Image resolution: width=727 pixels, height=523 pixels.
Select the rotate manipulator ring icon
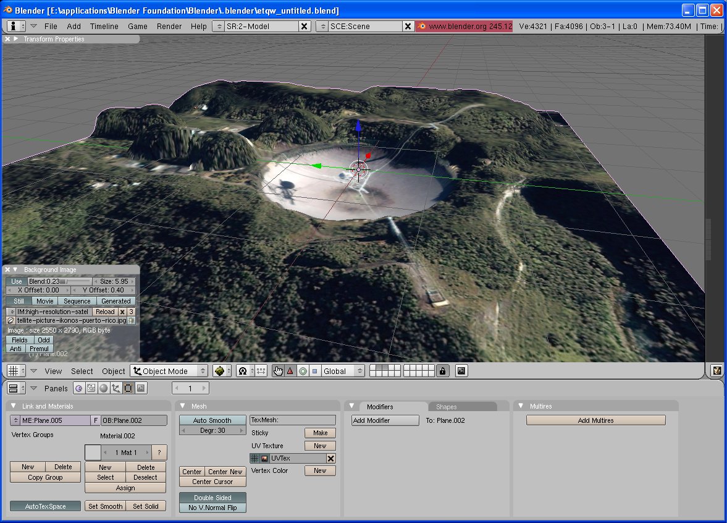tap(303, 371)
